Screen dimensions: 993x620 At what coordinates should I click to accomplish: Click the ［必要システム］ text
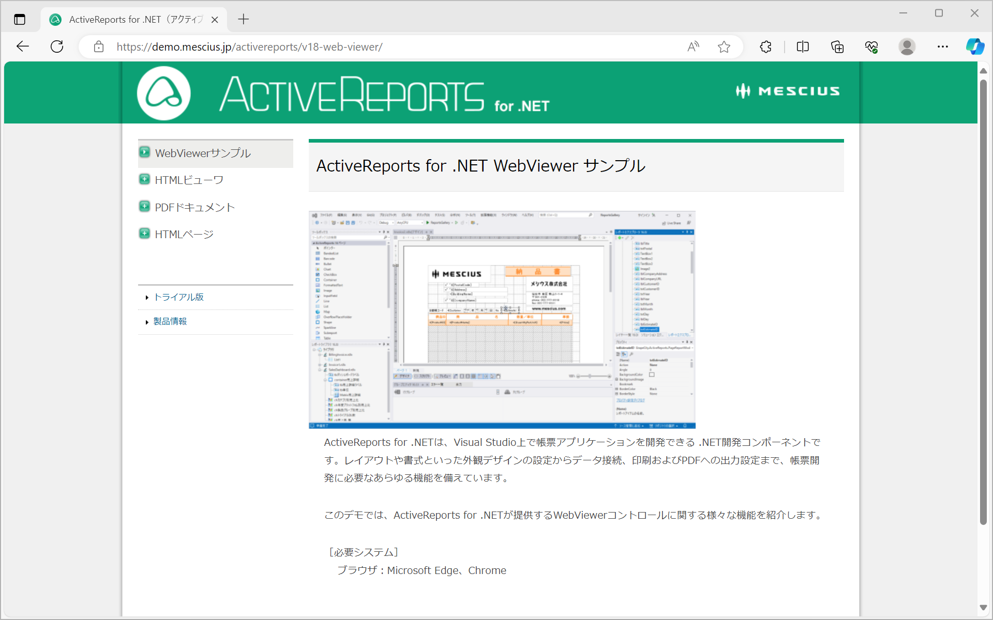[364, 552]
